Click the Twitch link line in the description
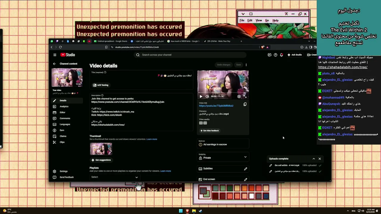The width and height of the screenshot is (381, 214). [x=113, y=112]
